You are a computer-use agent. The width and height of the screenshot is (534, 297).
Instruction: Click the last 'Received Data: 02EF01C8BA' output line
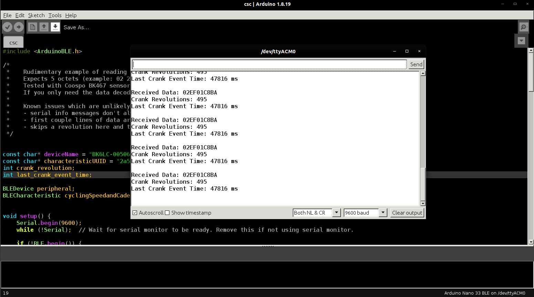point(174,175)
